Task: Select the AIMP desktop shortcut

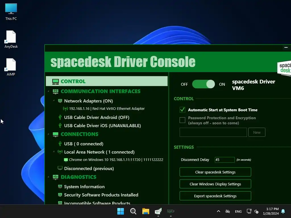Action: 11,67
